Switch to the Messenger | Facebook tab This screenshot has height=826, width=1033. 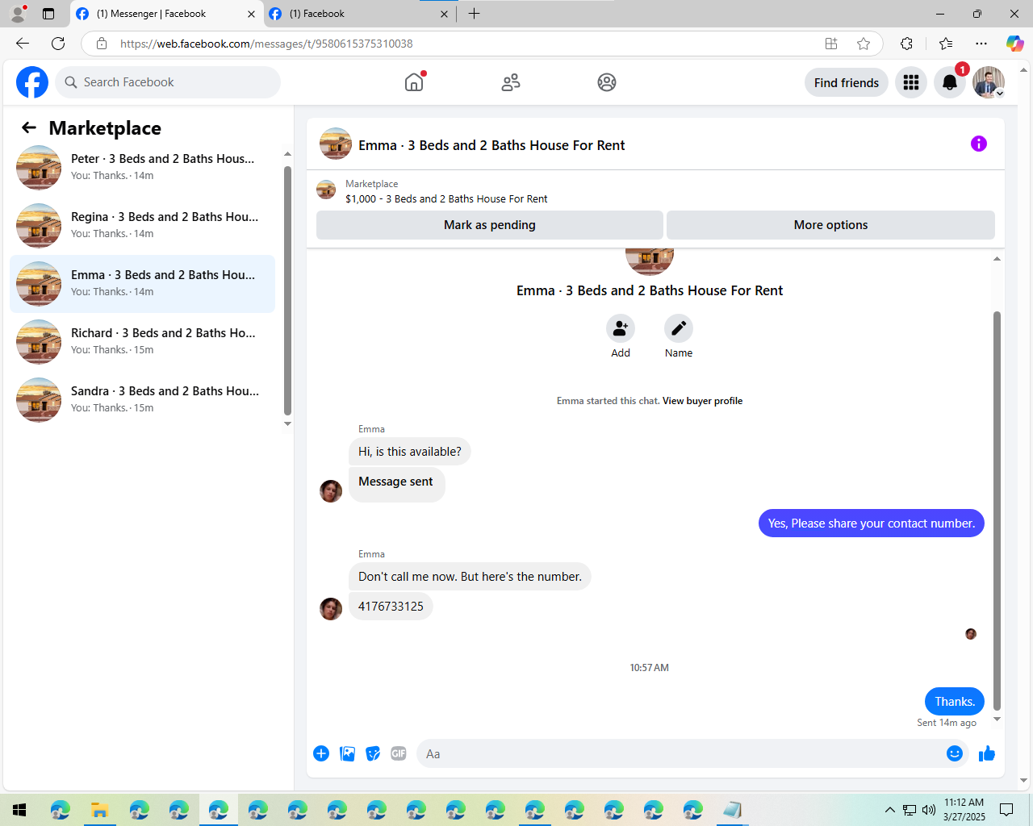point(166,14)
